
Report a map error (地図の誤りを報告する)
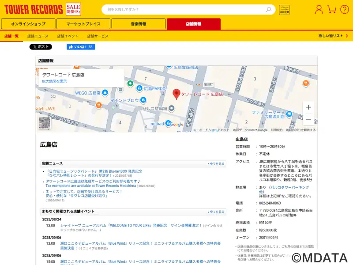tap(301, 130)
